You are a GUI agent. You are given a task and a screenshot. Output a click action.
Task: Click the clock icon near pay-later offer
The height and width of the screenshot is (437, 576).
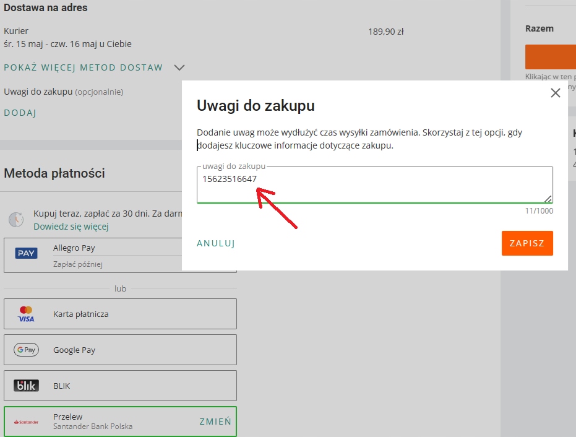click(16, 219)
